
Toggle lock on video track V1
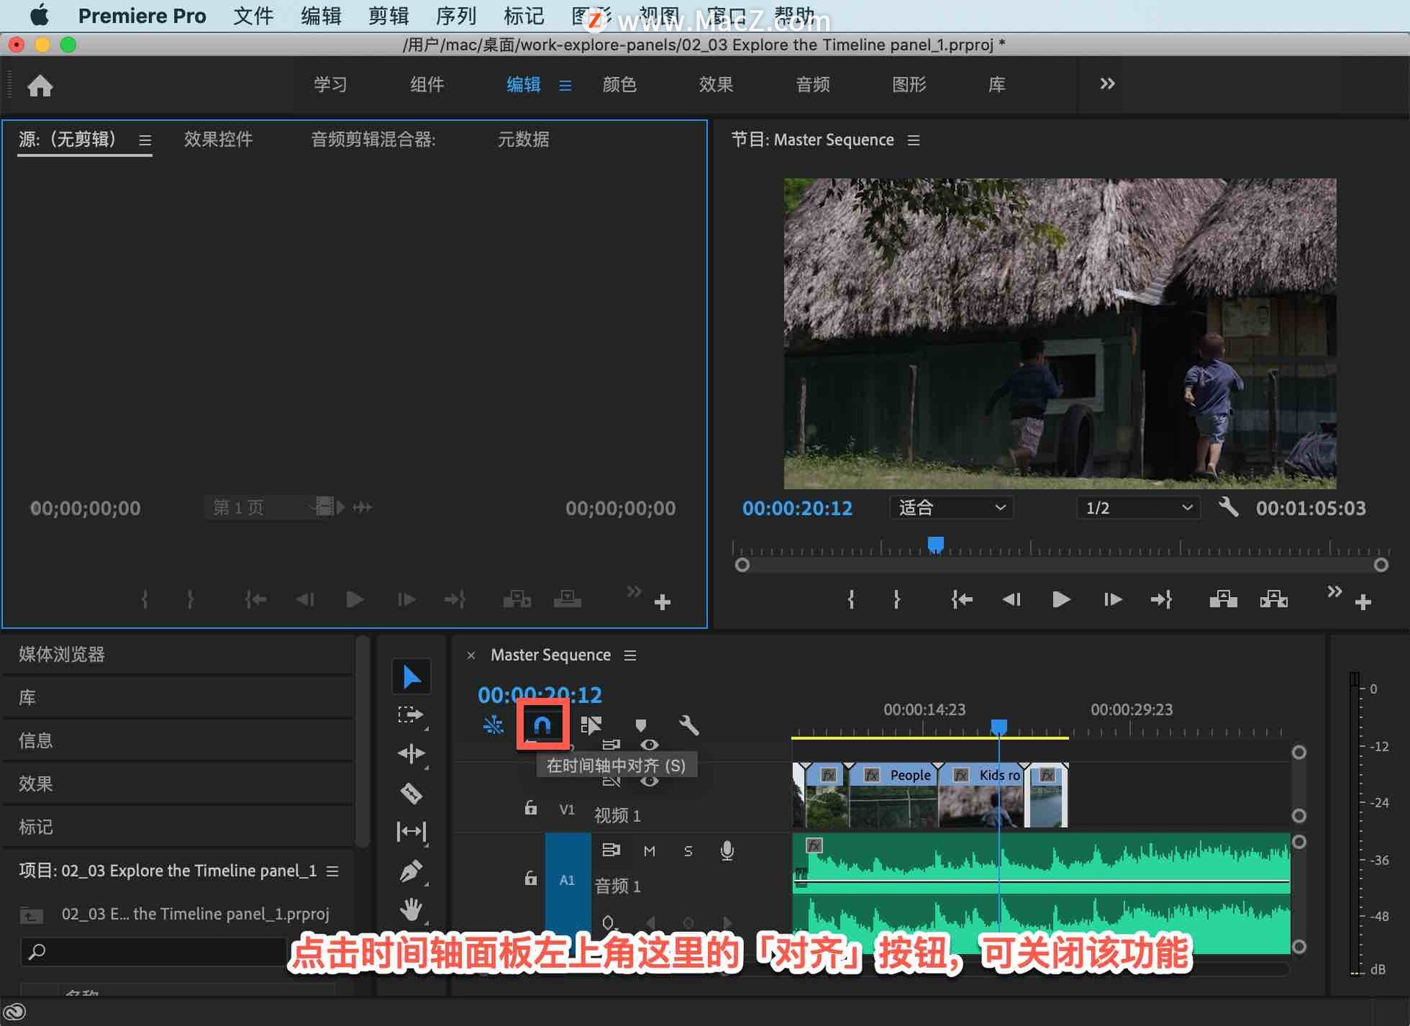530,808
